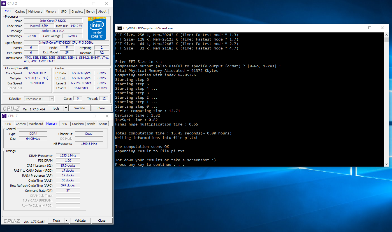This screenshot has width=392, height=232.
Task: Close the top CPU-Z window via X
Action: click(106, 4)
